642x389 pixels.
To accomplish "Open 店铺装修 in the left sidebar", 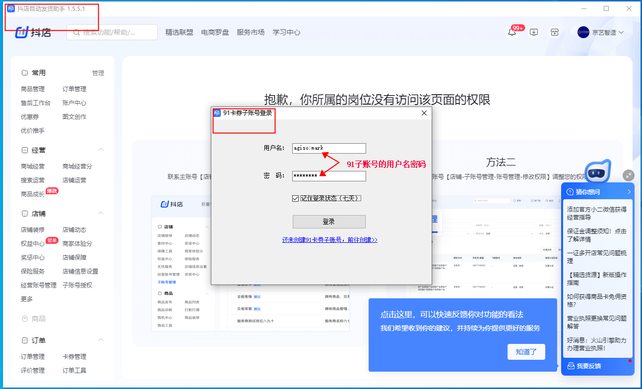I will (x=33, y=230).
